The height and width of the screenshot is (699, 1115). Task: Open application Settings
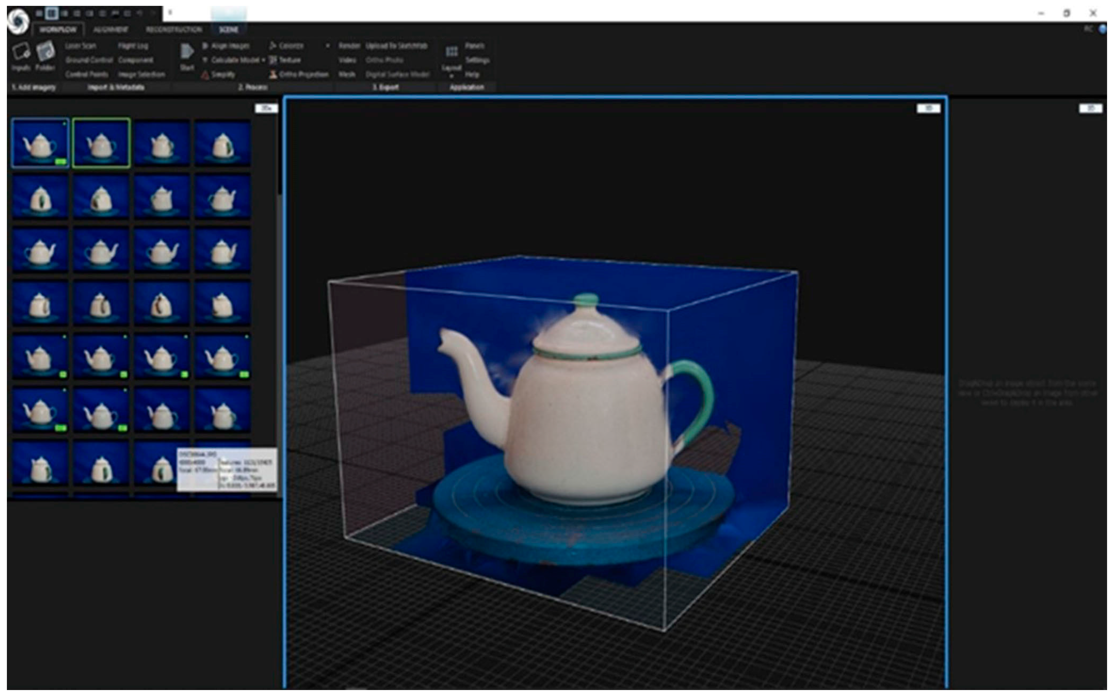pyautogui.click(x=477, y=60)
